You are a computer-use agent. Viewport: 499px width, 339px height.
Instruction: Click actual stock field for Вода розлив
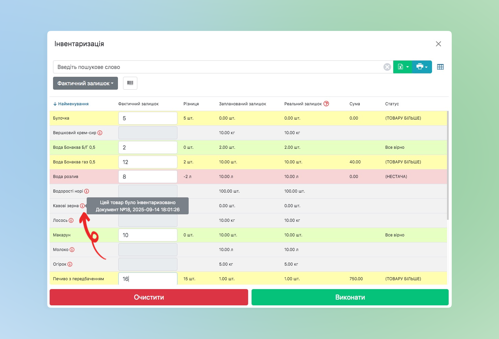[x=148, y=177]
